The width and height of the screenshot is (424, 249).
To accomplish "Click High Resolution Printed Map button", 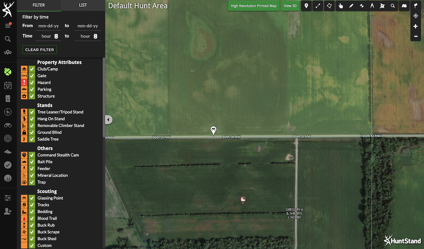I will (x=253, y=6).
